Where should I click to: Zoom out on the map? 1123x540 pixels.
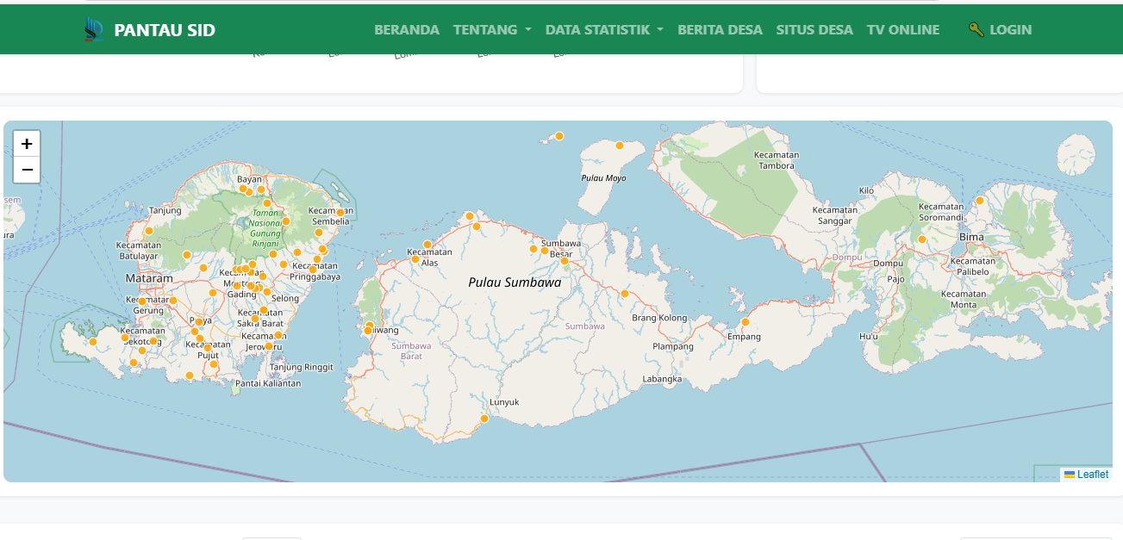click(27, 171)
